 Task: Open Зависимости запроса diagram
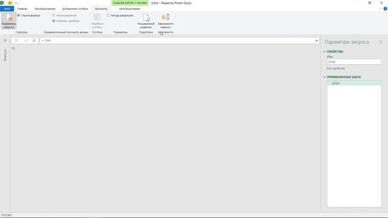pyautogui.click(x=166, y=21)
